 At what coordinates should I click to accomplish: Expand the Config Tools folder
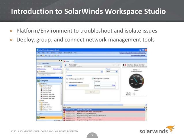[40, 105]
